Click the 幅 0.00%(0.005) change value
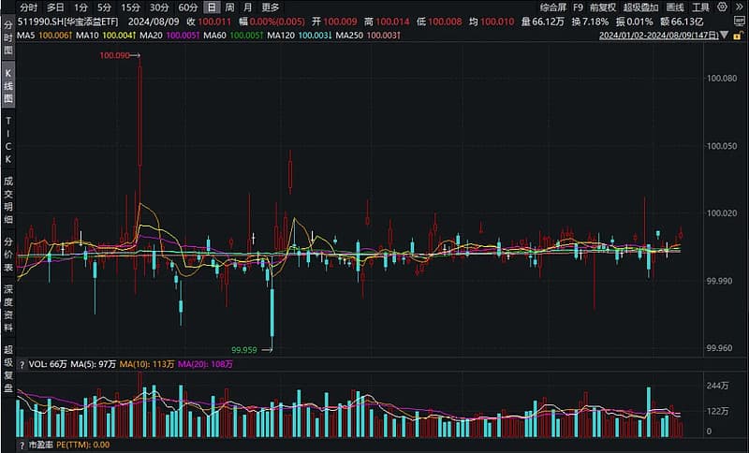The width and height of the screenshot is (749, 453). 272,22
